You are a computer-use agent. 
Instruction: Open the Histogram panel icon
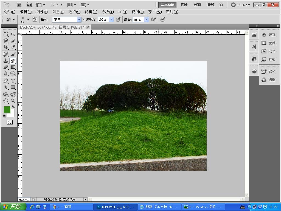[x=254, y=35]
